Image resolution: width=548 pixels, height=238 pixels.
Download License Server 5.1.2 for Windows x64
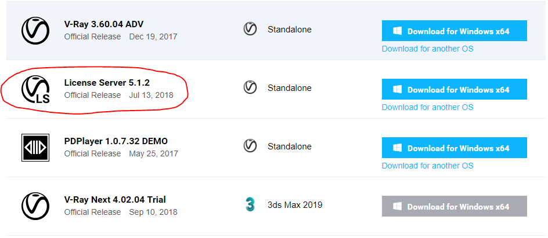(454, 90)
